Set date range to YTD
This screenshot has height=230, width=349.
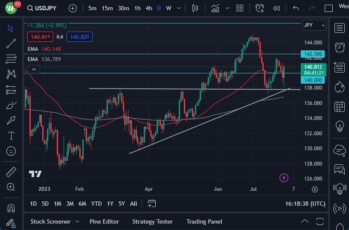(96, 204)
